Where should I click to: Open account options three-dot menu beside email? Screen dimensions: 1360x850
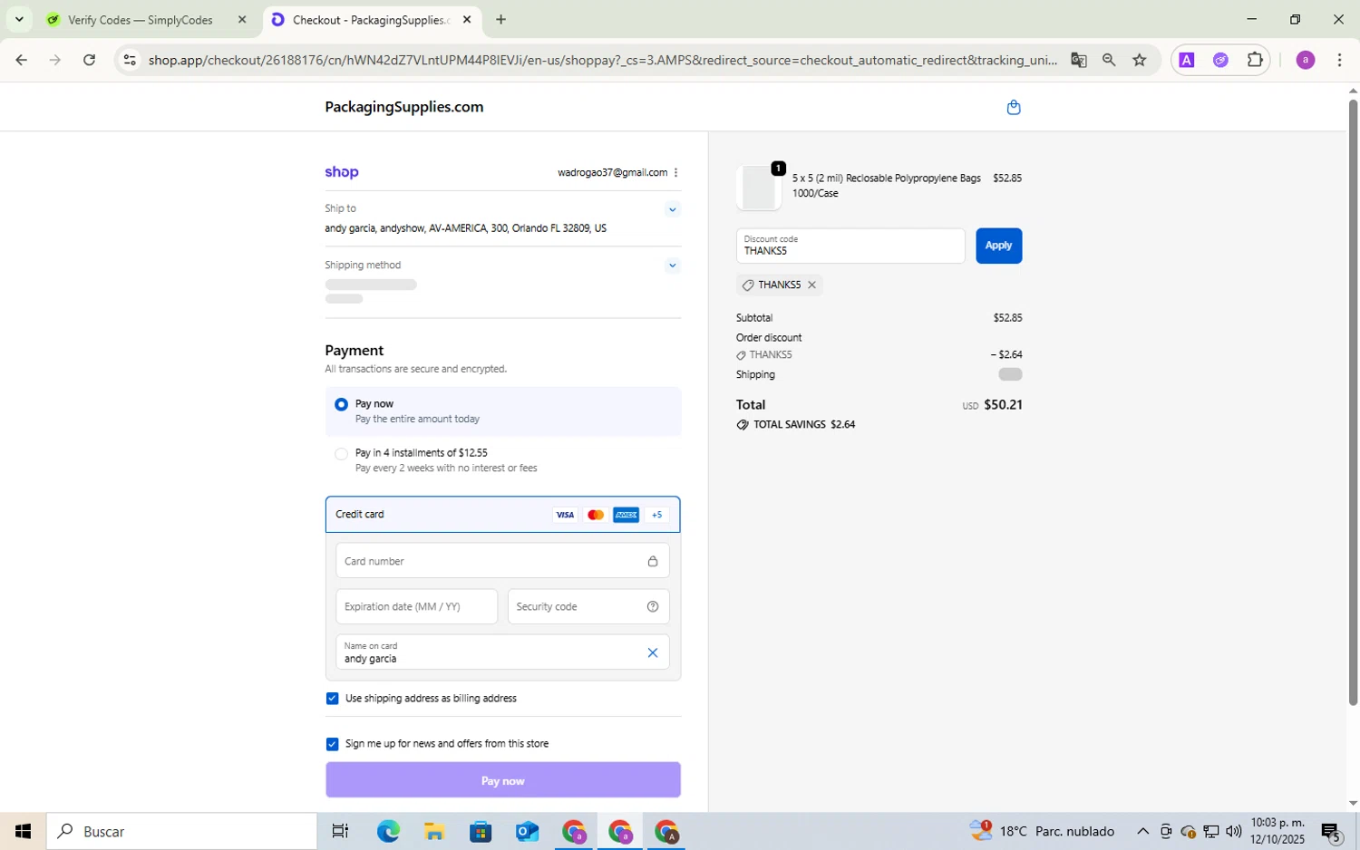click(675, 172)
